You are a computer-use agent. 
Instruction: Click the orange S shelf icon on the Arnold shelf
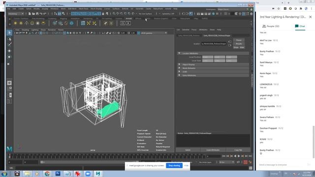coord(66,23)
